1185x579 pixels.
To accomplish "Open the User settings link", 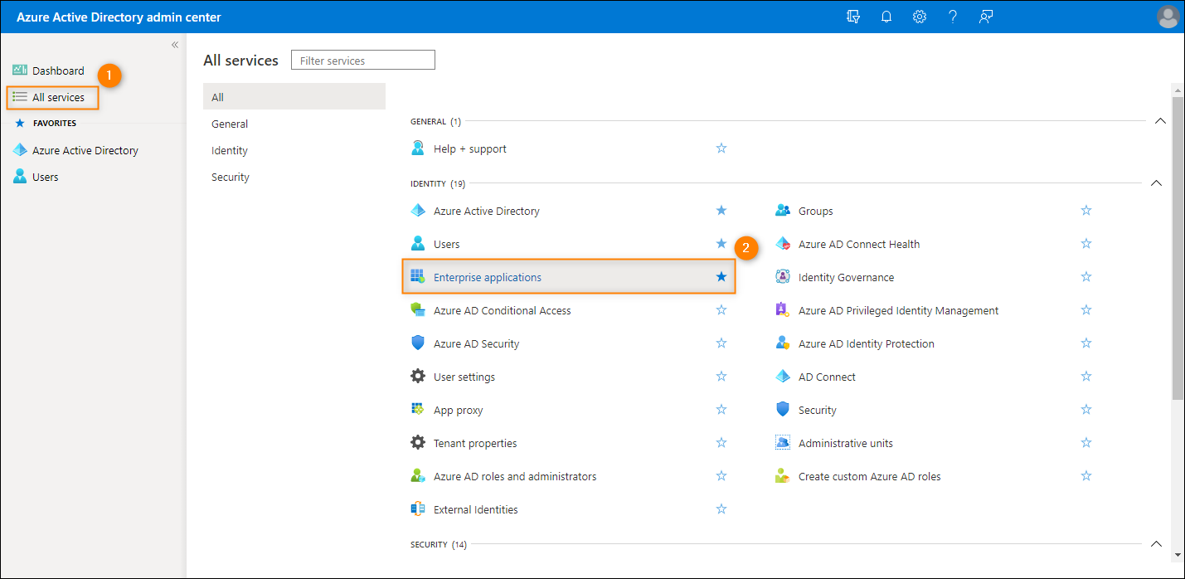I will [x=464, y=377].
